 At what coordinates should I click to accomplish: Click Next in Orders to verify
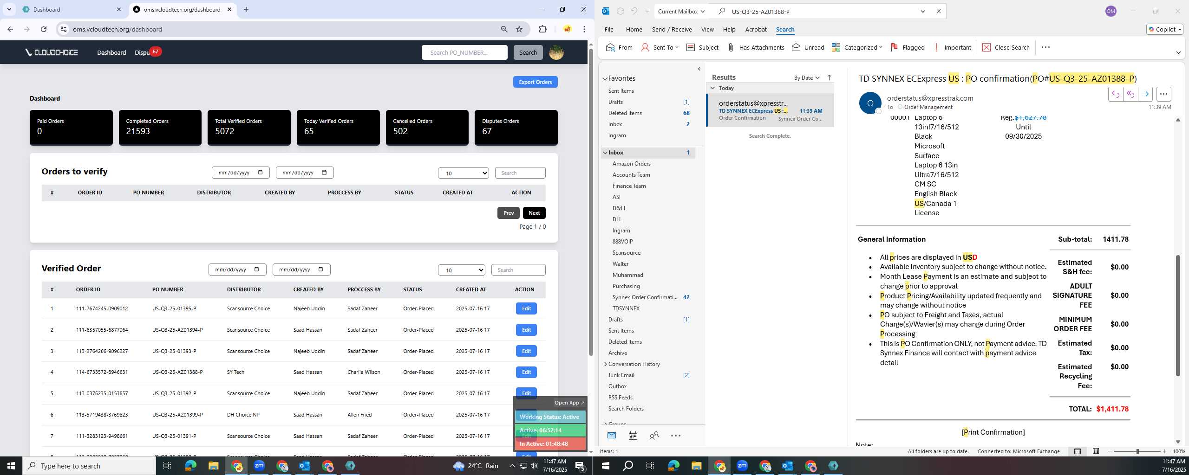tap(534, 213)
